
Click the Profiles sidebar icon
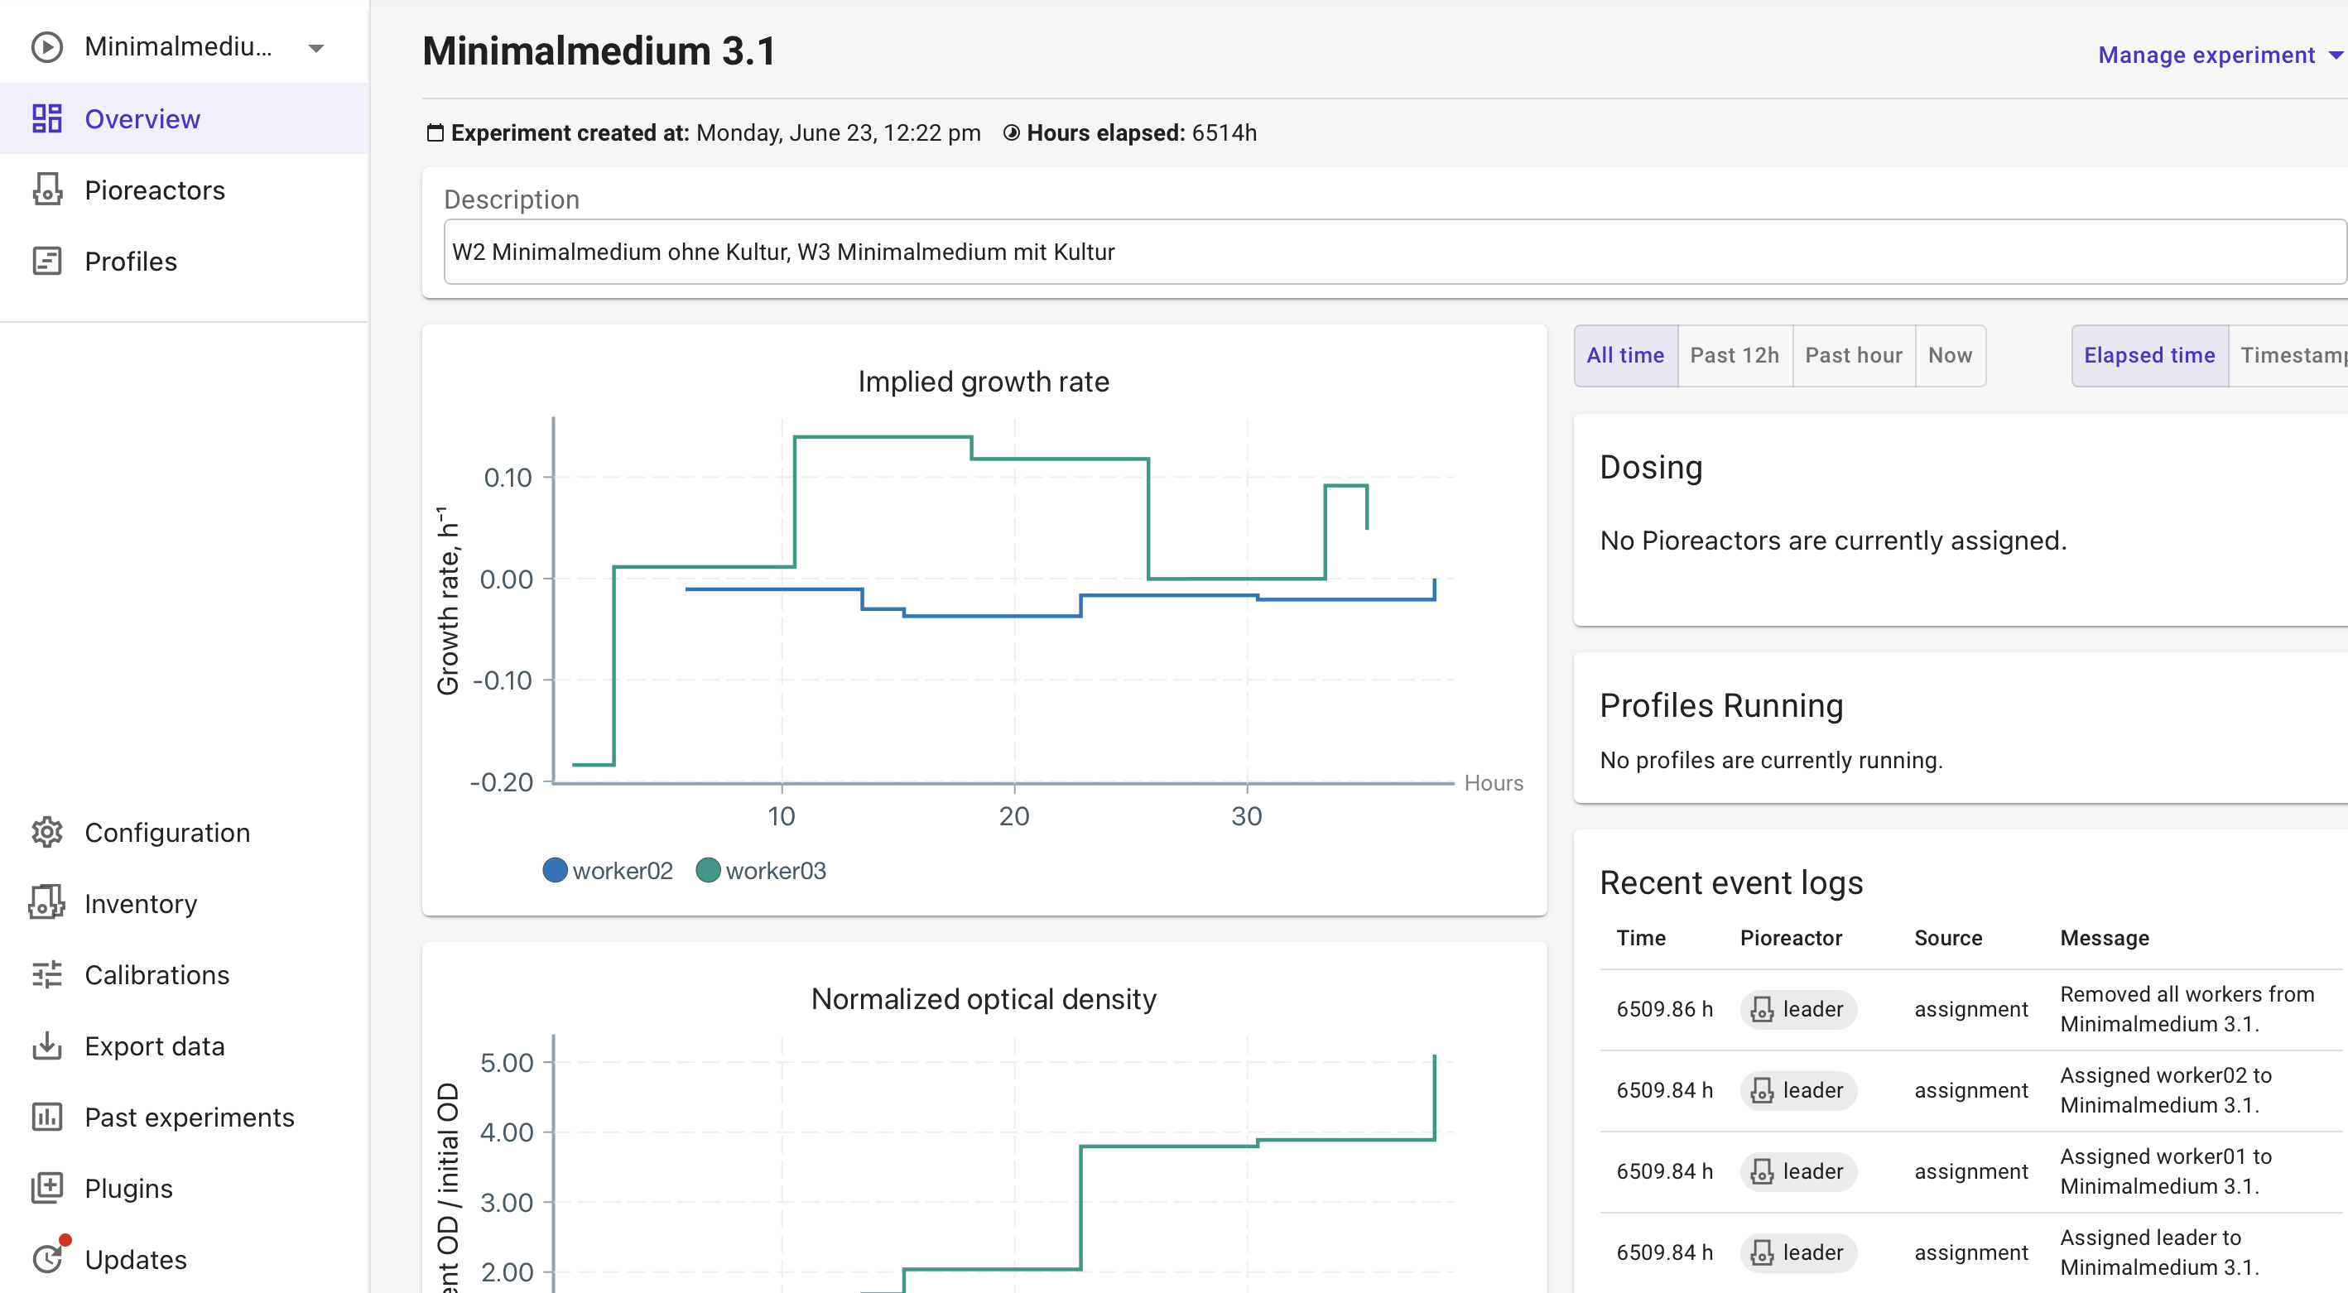click(46, 262)
